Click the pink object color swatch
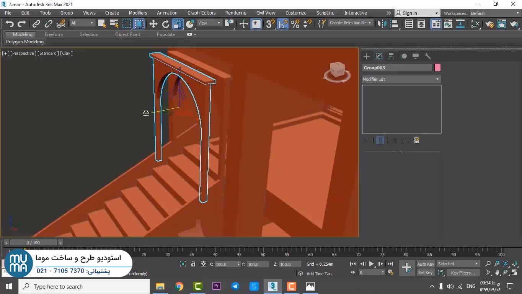 437,68
